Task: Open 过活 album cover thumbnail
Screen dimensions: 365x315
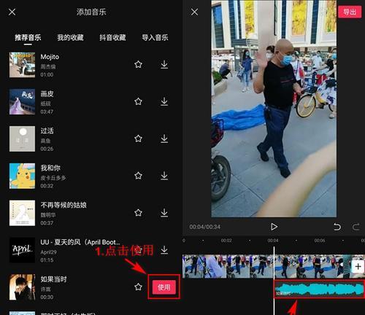Action: click(x=22, y=139)
